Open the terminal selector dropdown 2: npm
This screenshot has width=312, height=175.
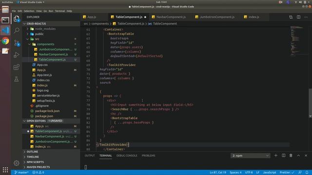[250, 156]
